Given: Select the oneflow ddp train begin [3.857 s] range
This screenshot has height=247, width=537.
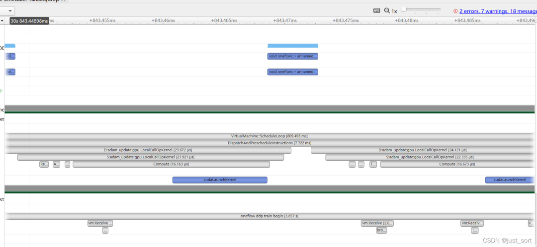Looking at the screenshot, I should pos(269,216).
